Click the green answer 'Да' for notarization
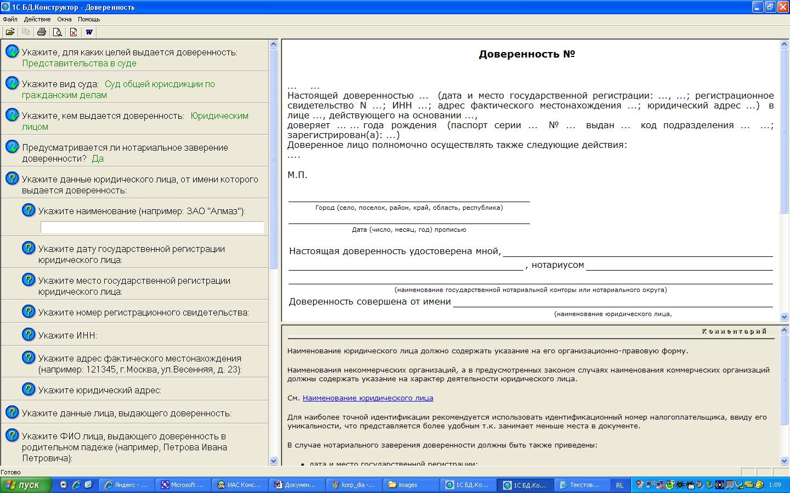The image size is (790, 493). [98, 159]
